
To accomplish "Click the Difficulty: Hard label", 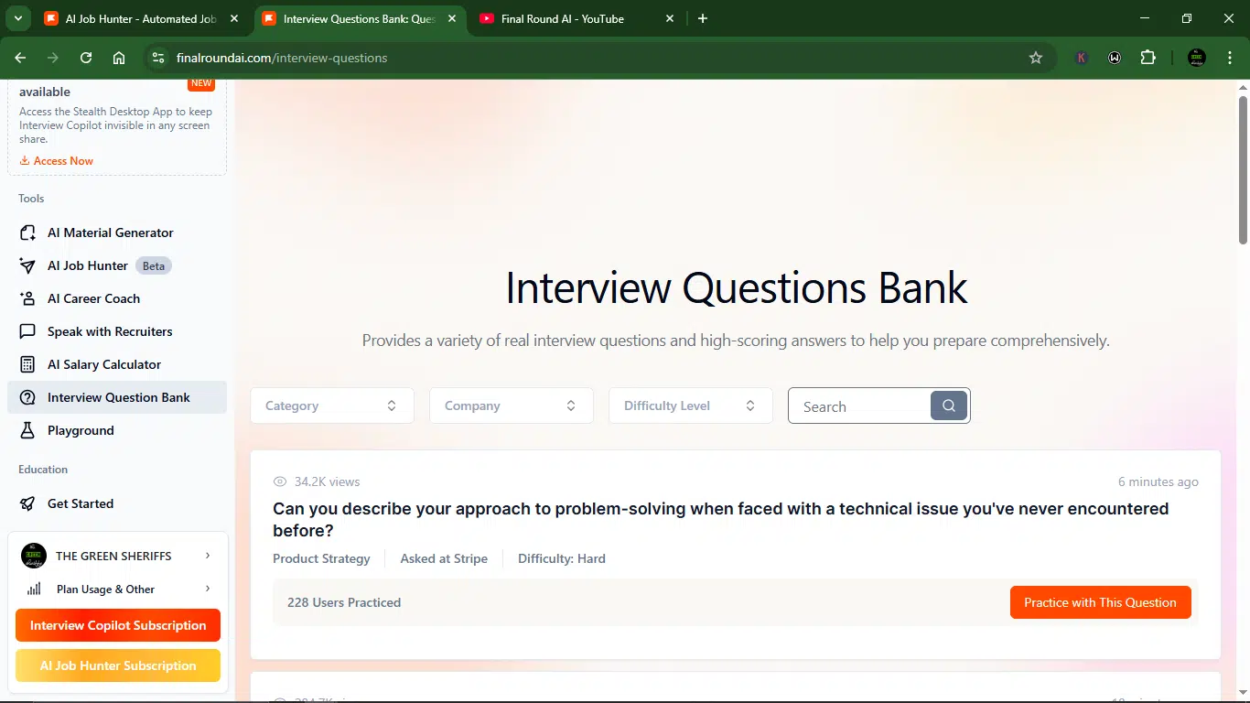I will tap(562, 558).
